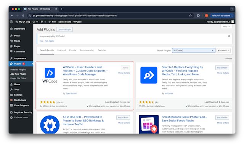This screenshot has width=244, height=145.
Task: Open author Syed Balkhi link
Action: (71, 94)
